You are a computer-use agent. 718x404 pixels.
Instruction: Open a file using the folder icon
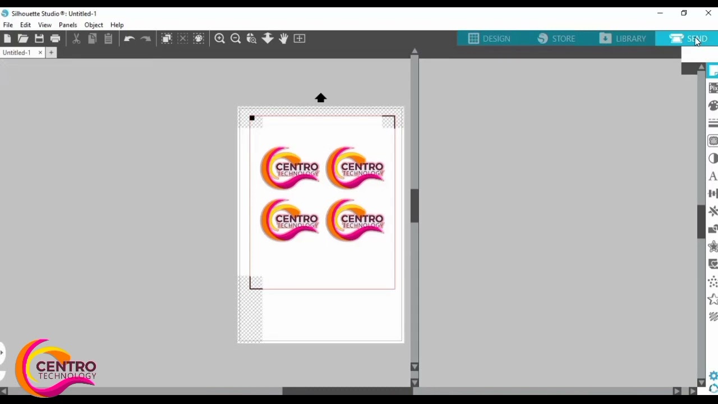pyautogui.click(x=23, y=39)
